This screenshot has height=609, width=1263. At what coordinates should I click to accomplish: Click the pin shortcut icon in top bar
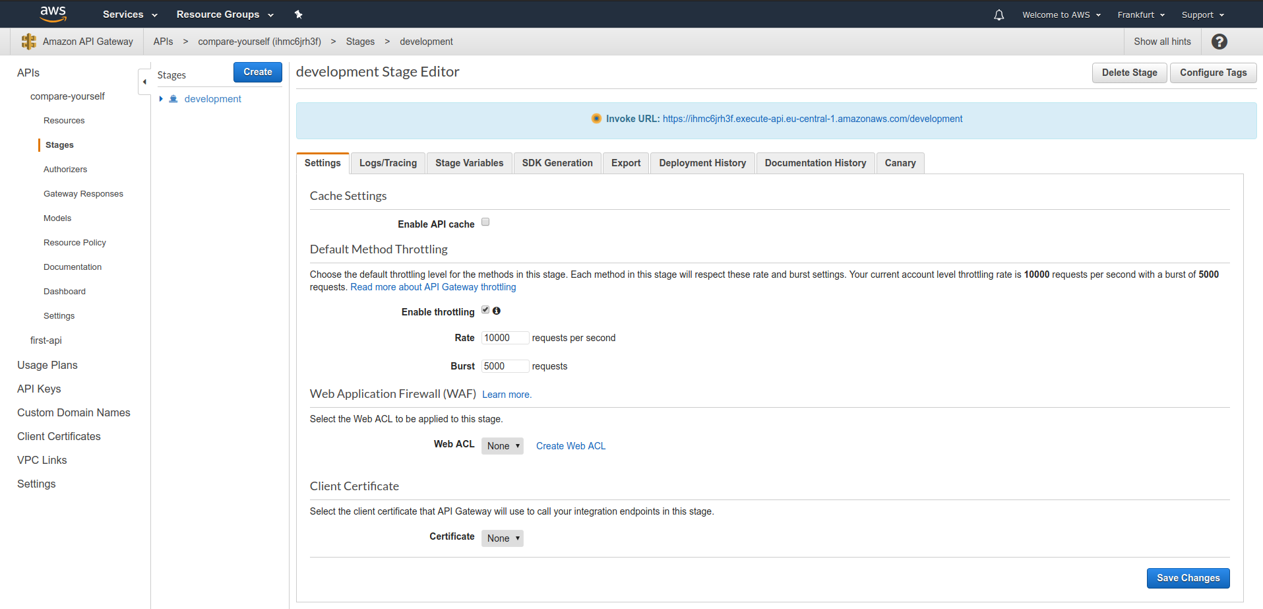[x=298, y=14]
